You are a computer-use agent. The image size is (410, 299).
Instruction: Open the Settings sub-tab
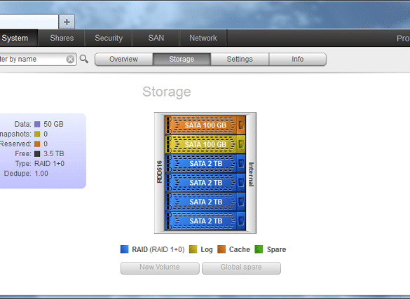tap(240, 60)
